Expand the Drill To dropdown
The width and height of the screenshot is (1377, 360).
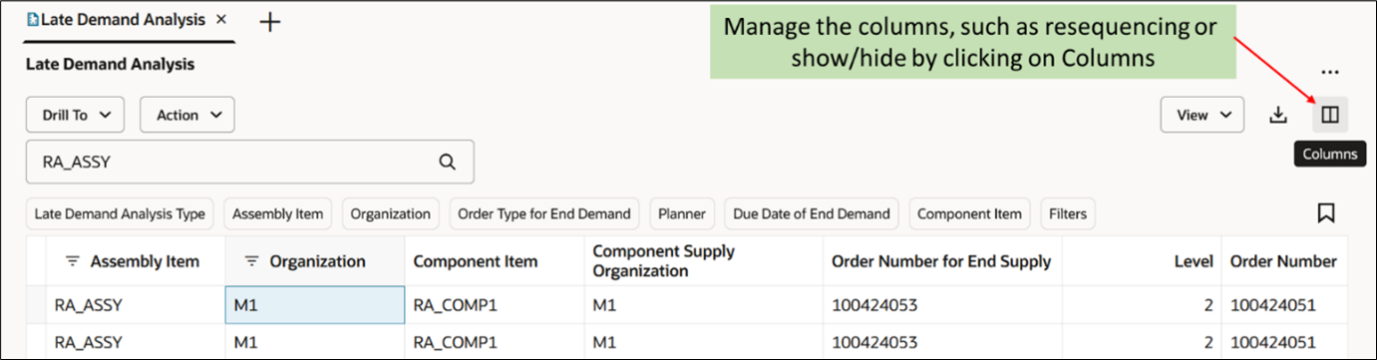click(x=75, y=115)
